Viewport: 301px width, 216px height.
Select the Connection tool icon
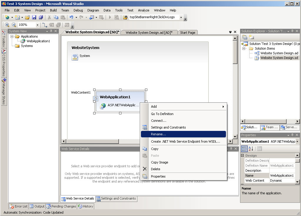(x=44, y=25)
